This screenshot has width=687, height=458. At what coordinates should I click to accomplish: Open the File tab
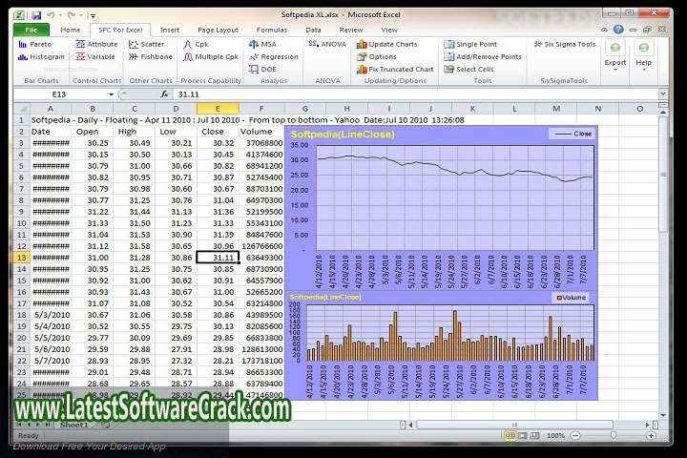(x=31, y=30)
